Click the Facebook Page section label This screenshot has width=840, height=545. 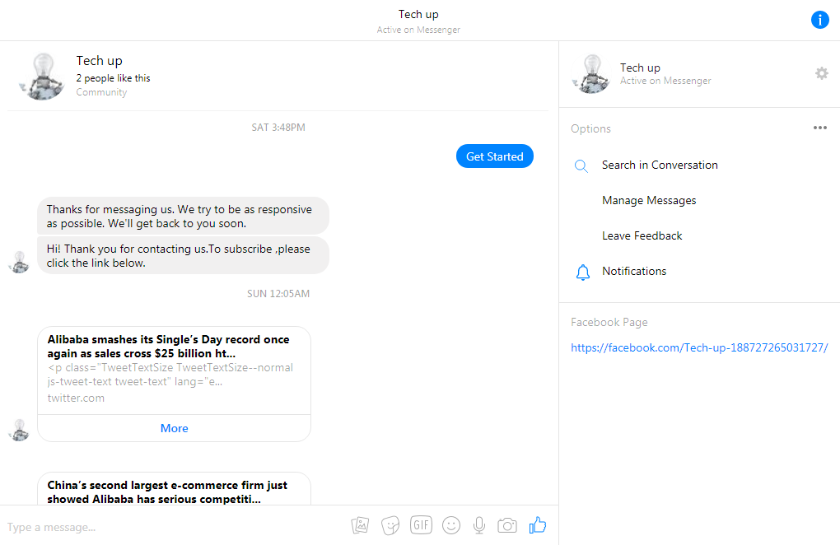609,322
